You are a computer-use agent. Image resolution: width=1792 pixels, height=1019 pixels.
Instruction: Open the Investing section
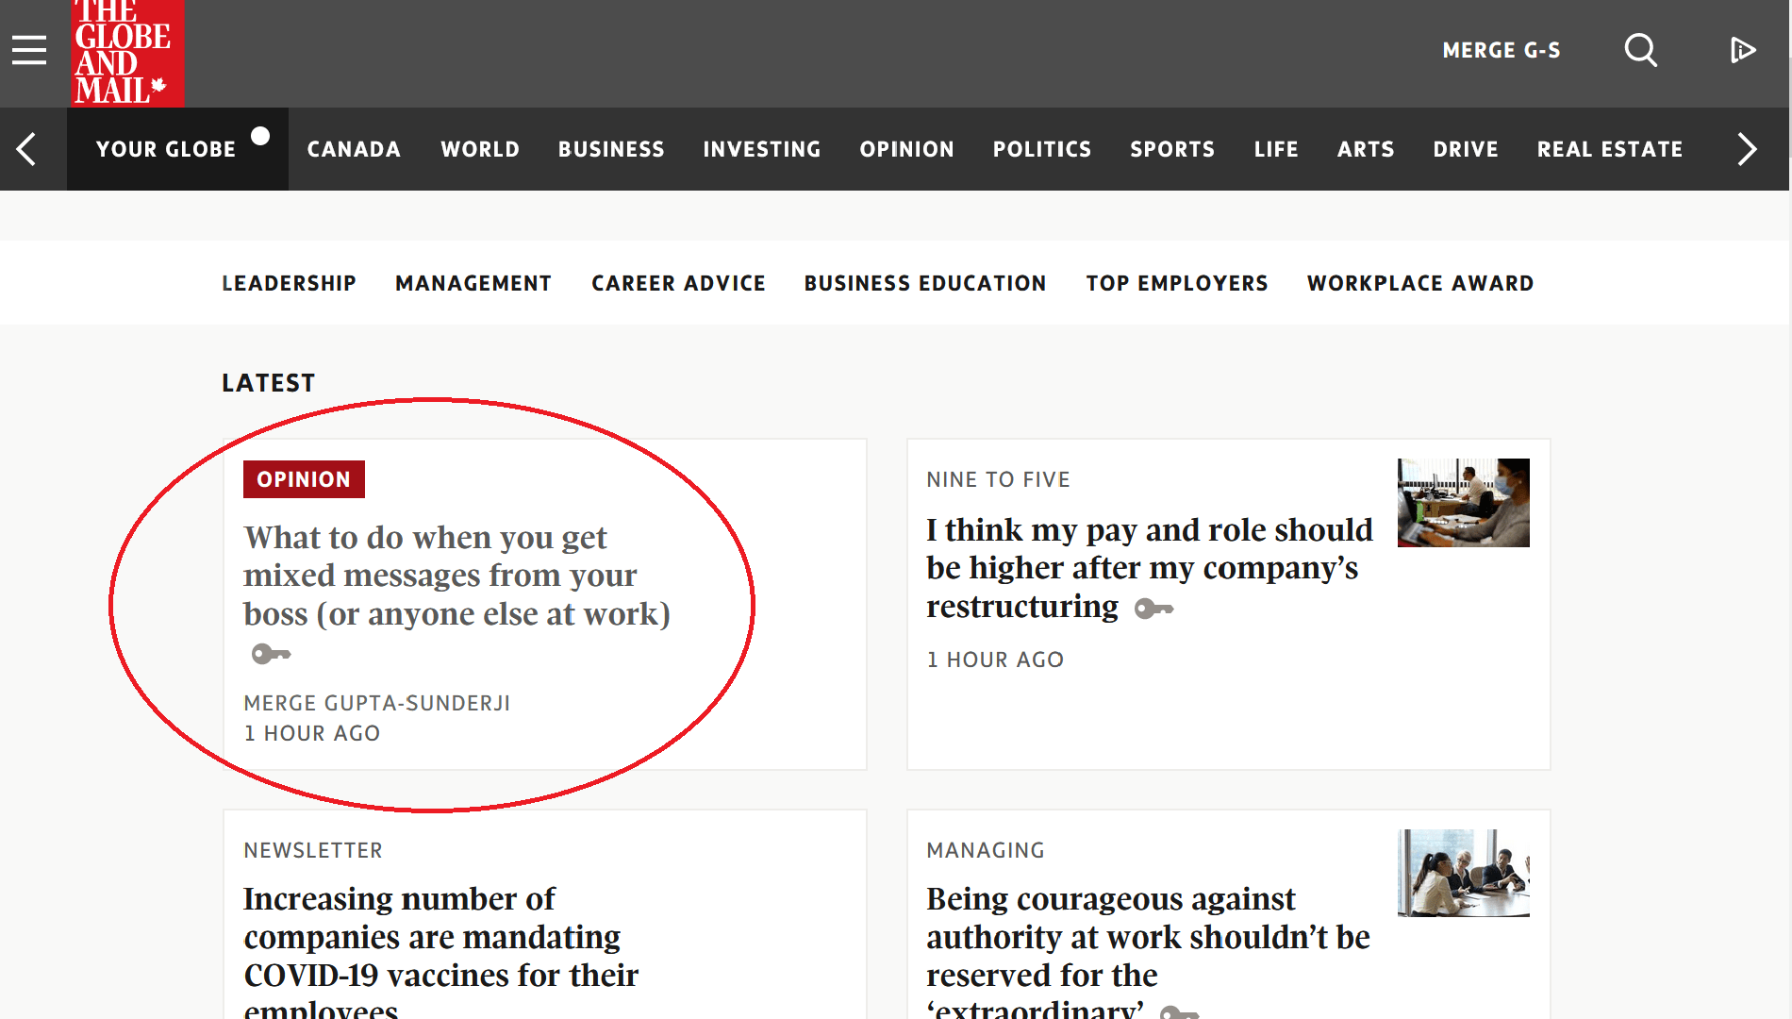click(x=762, y=149)
